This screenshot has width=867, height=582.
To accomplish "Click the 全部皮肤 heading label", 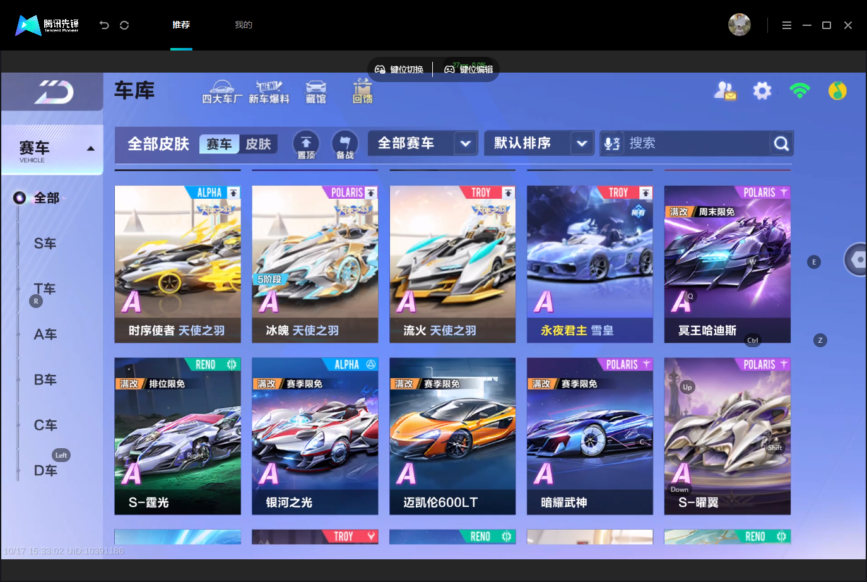I will pos(158,144).
